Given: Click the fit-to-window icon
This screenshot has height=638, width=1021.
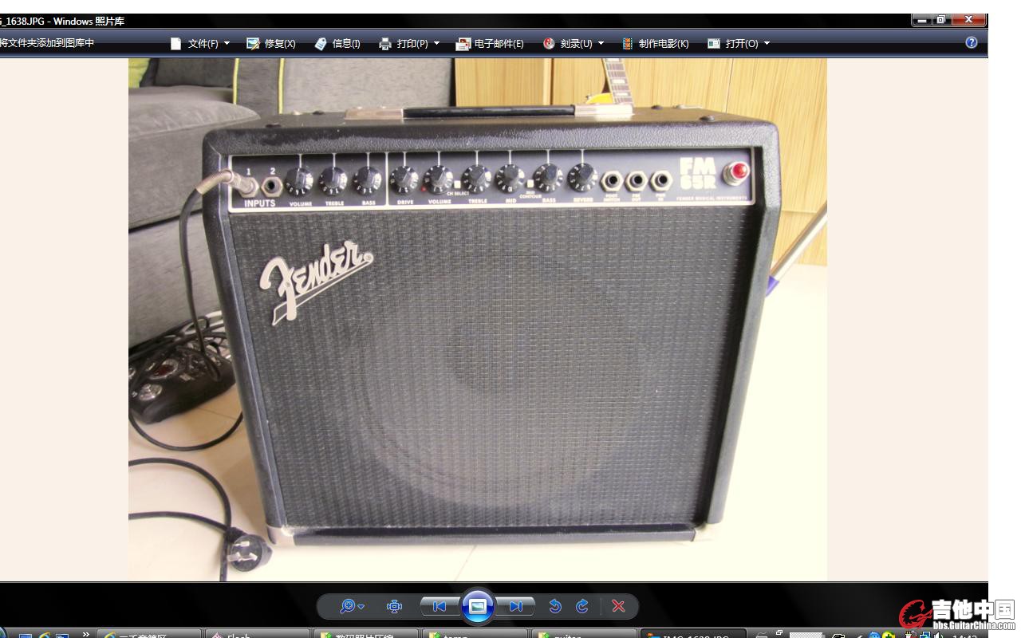Looking at the screenshot, I should pyautogui.click(x=394, y=607).
